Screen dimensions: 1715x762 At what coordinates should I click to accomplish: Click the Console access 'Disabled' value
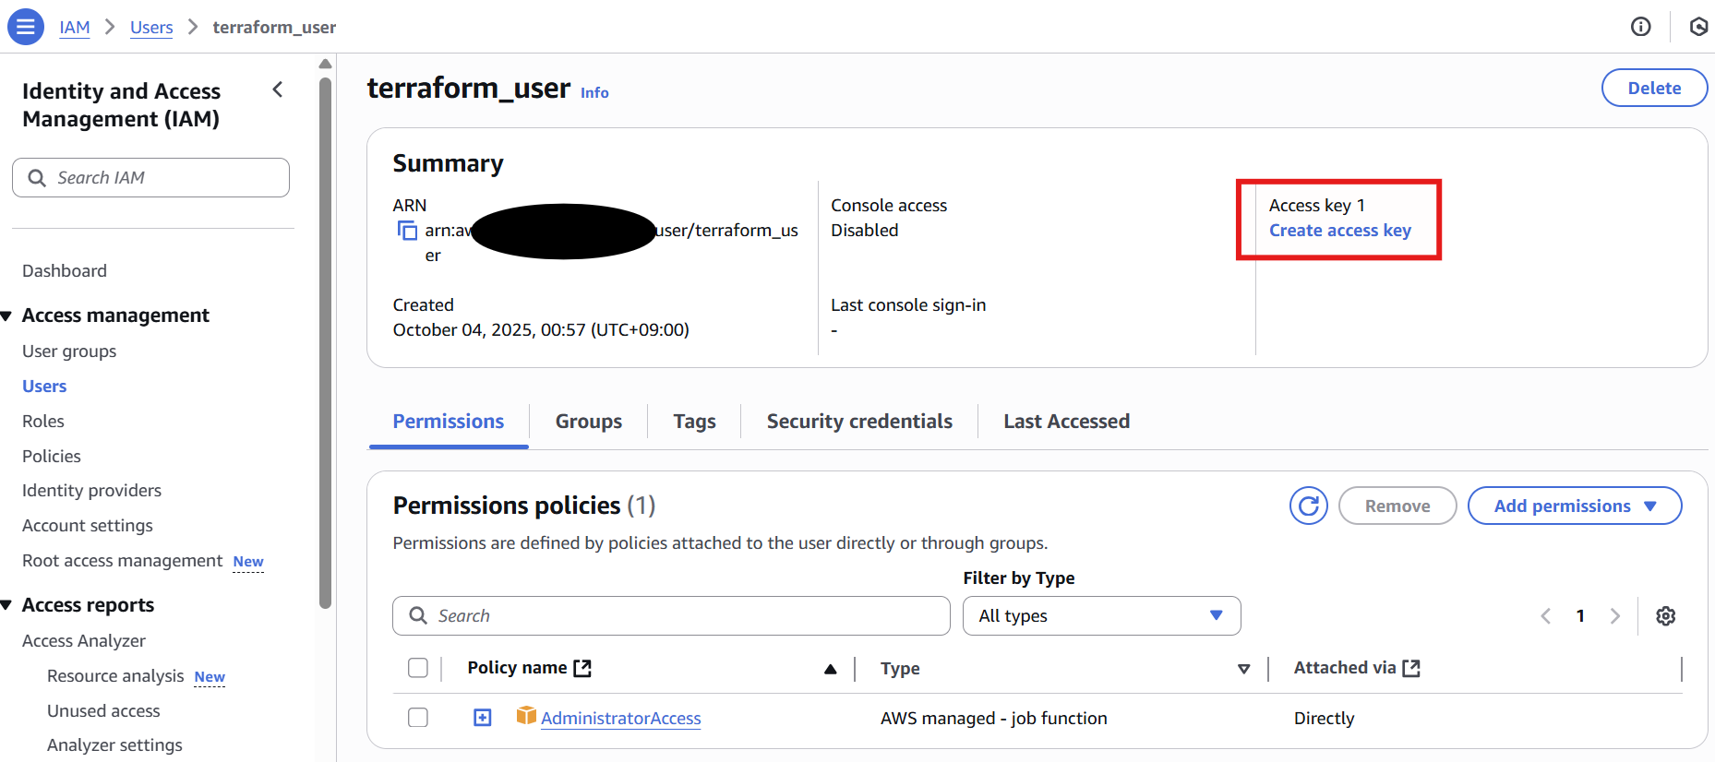[x=865, y=231]
